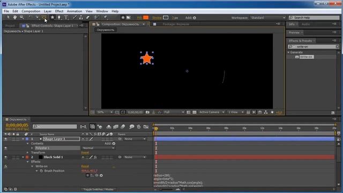Enable Frame Blending icon in timeline
This screenshot has width=343, height=193.
click(116, 127)
